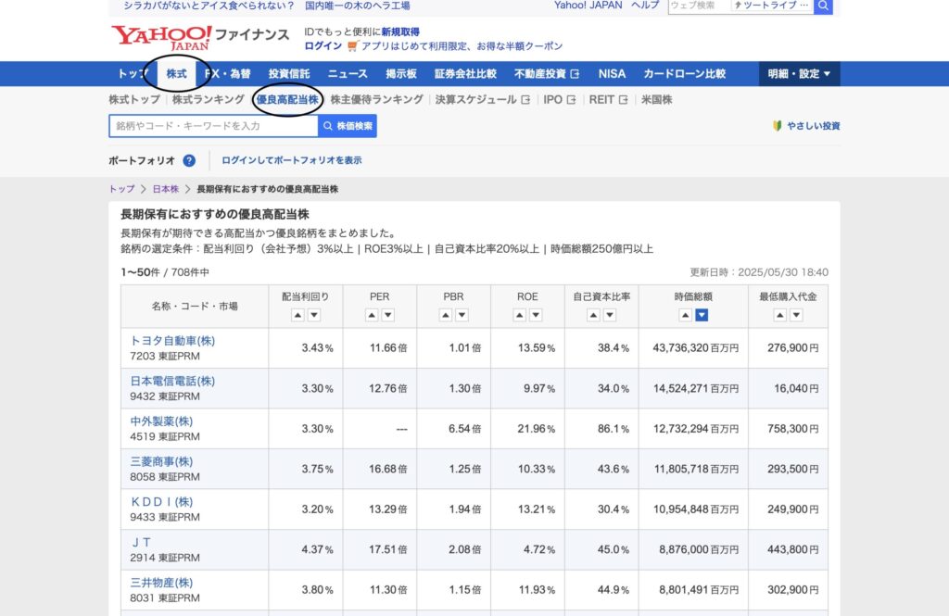Screen dimensions: 949x616
Task: Go to the FX・為替 tab
Action: (228, 74)
